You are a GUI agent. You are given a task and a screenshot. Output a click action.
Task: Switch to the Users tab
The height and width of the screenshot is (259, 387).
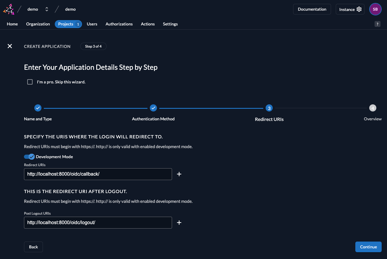[92, 24]
